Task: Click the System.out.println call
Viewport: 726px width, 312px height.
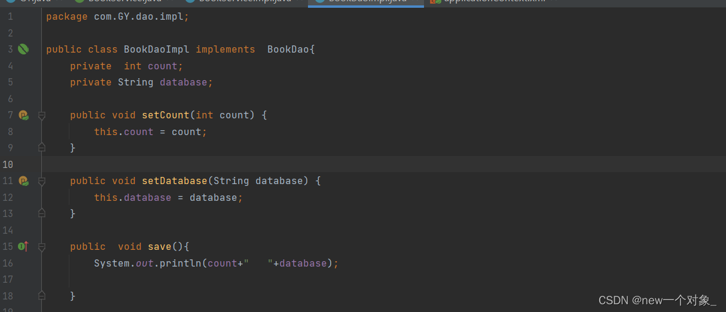Action: [x=216, y=263]
